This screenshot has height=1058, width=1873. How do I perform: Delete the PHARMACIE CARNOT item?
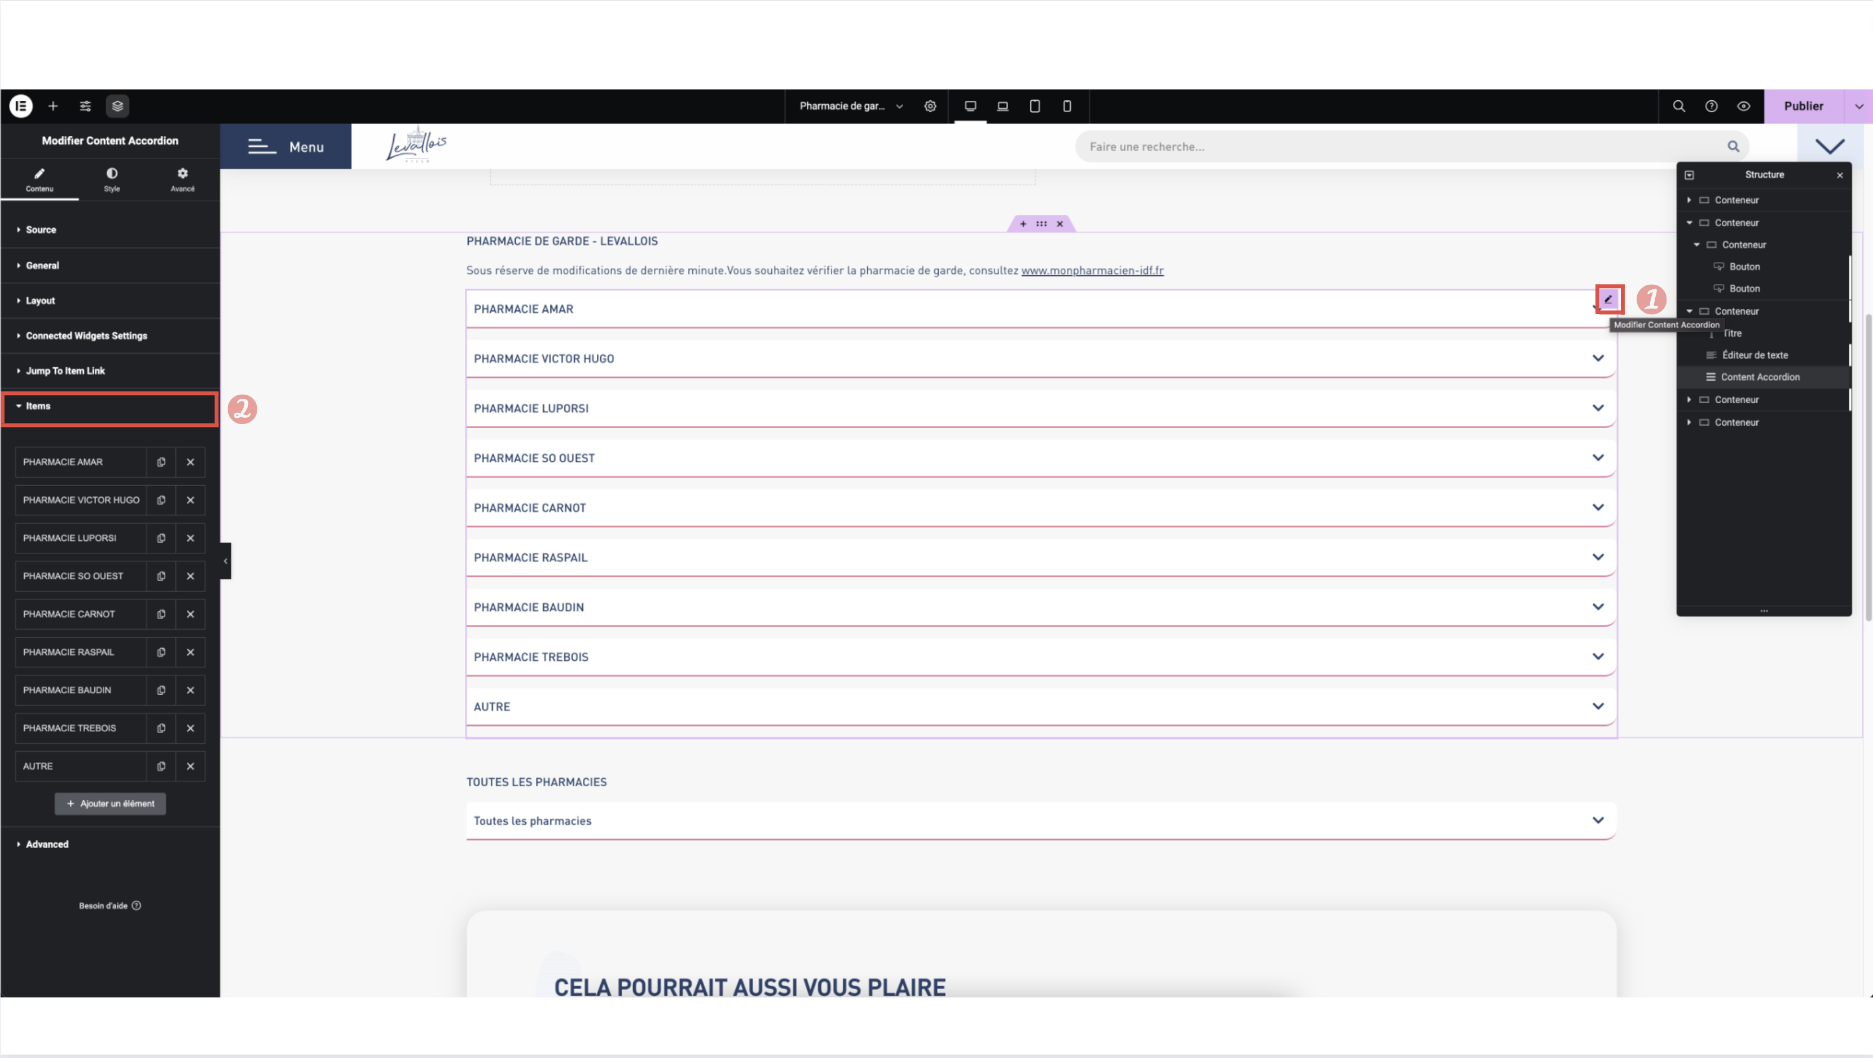191,614
